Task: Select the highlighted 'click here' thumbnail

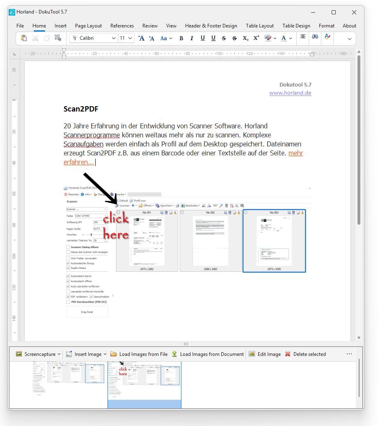Action: pyautogui.click(x=144, y=385)
